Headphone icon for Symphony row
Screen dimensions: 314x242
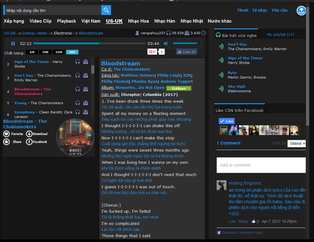coord(78,112)
